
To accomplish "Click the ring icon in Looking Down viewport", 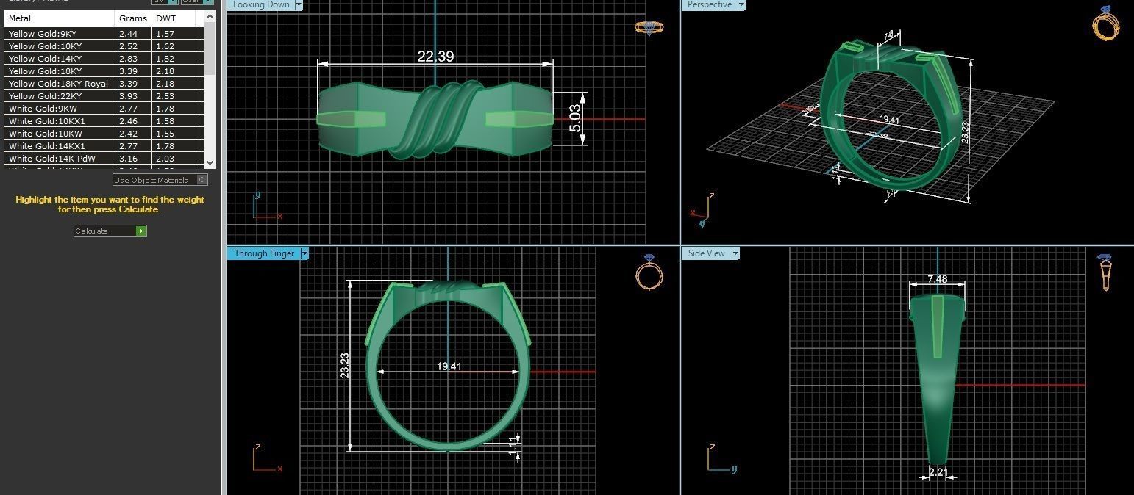I will 649,28.
